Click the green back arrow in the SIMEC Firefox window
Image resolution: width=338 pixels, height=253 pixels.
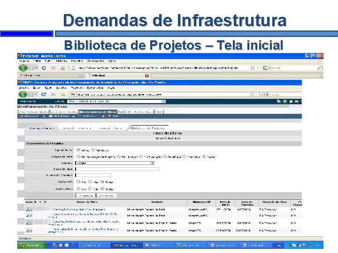point(23,95)
